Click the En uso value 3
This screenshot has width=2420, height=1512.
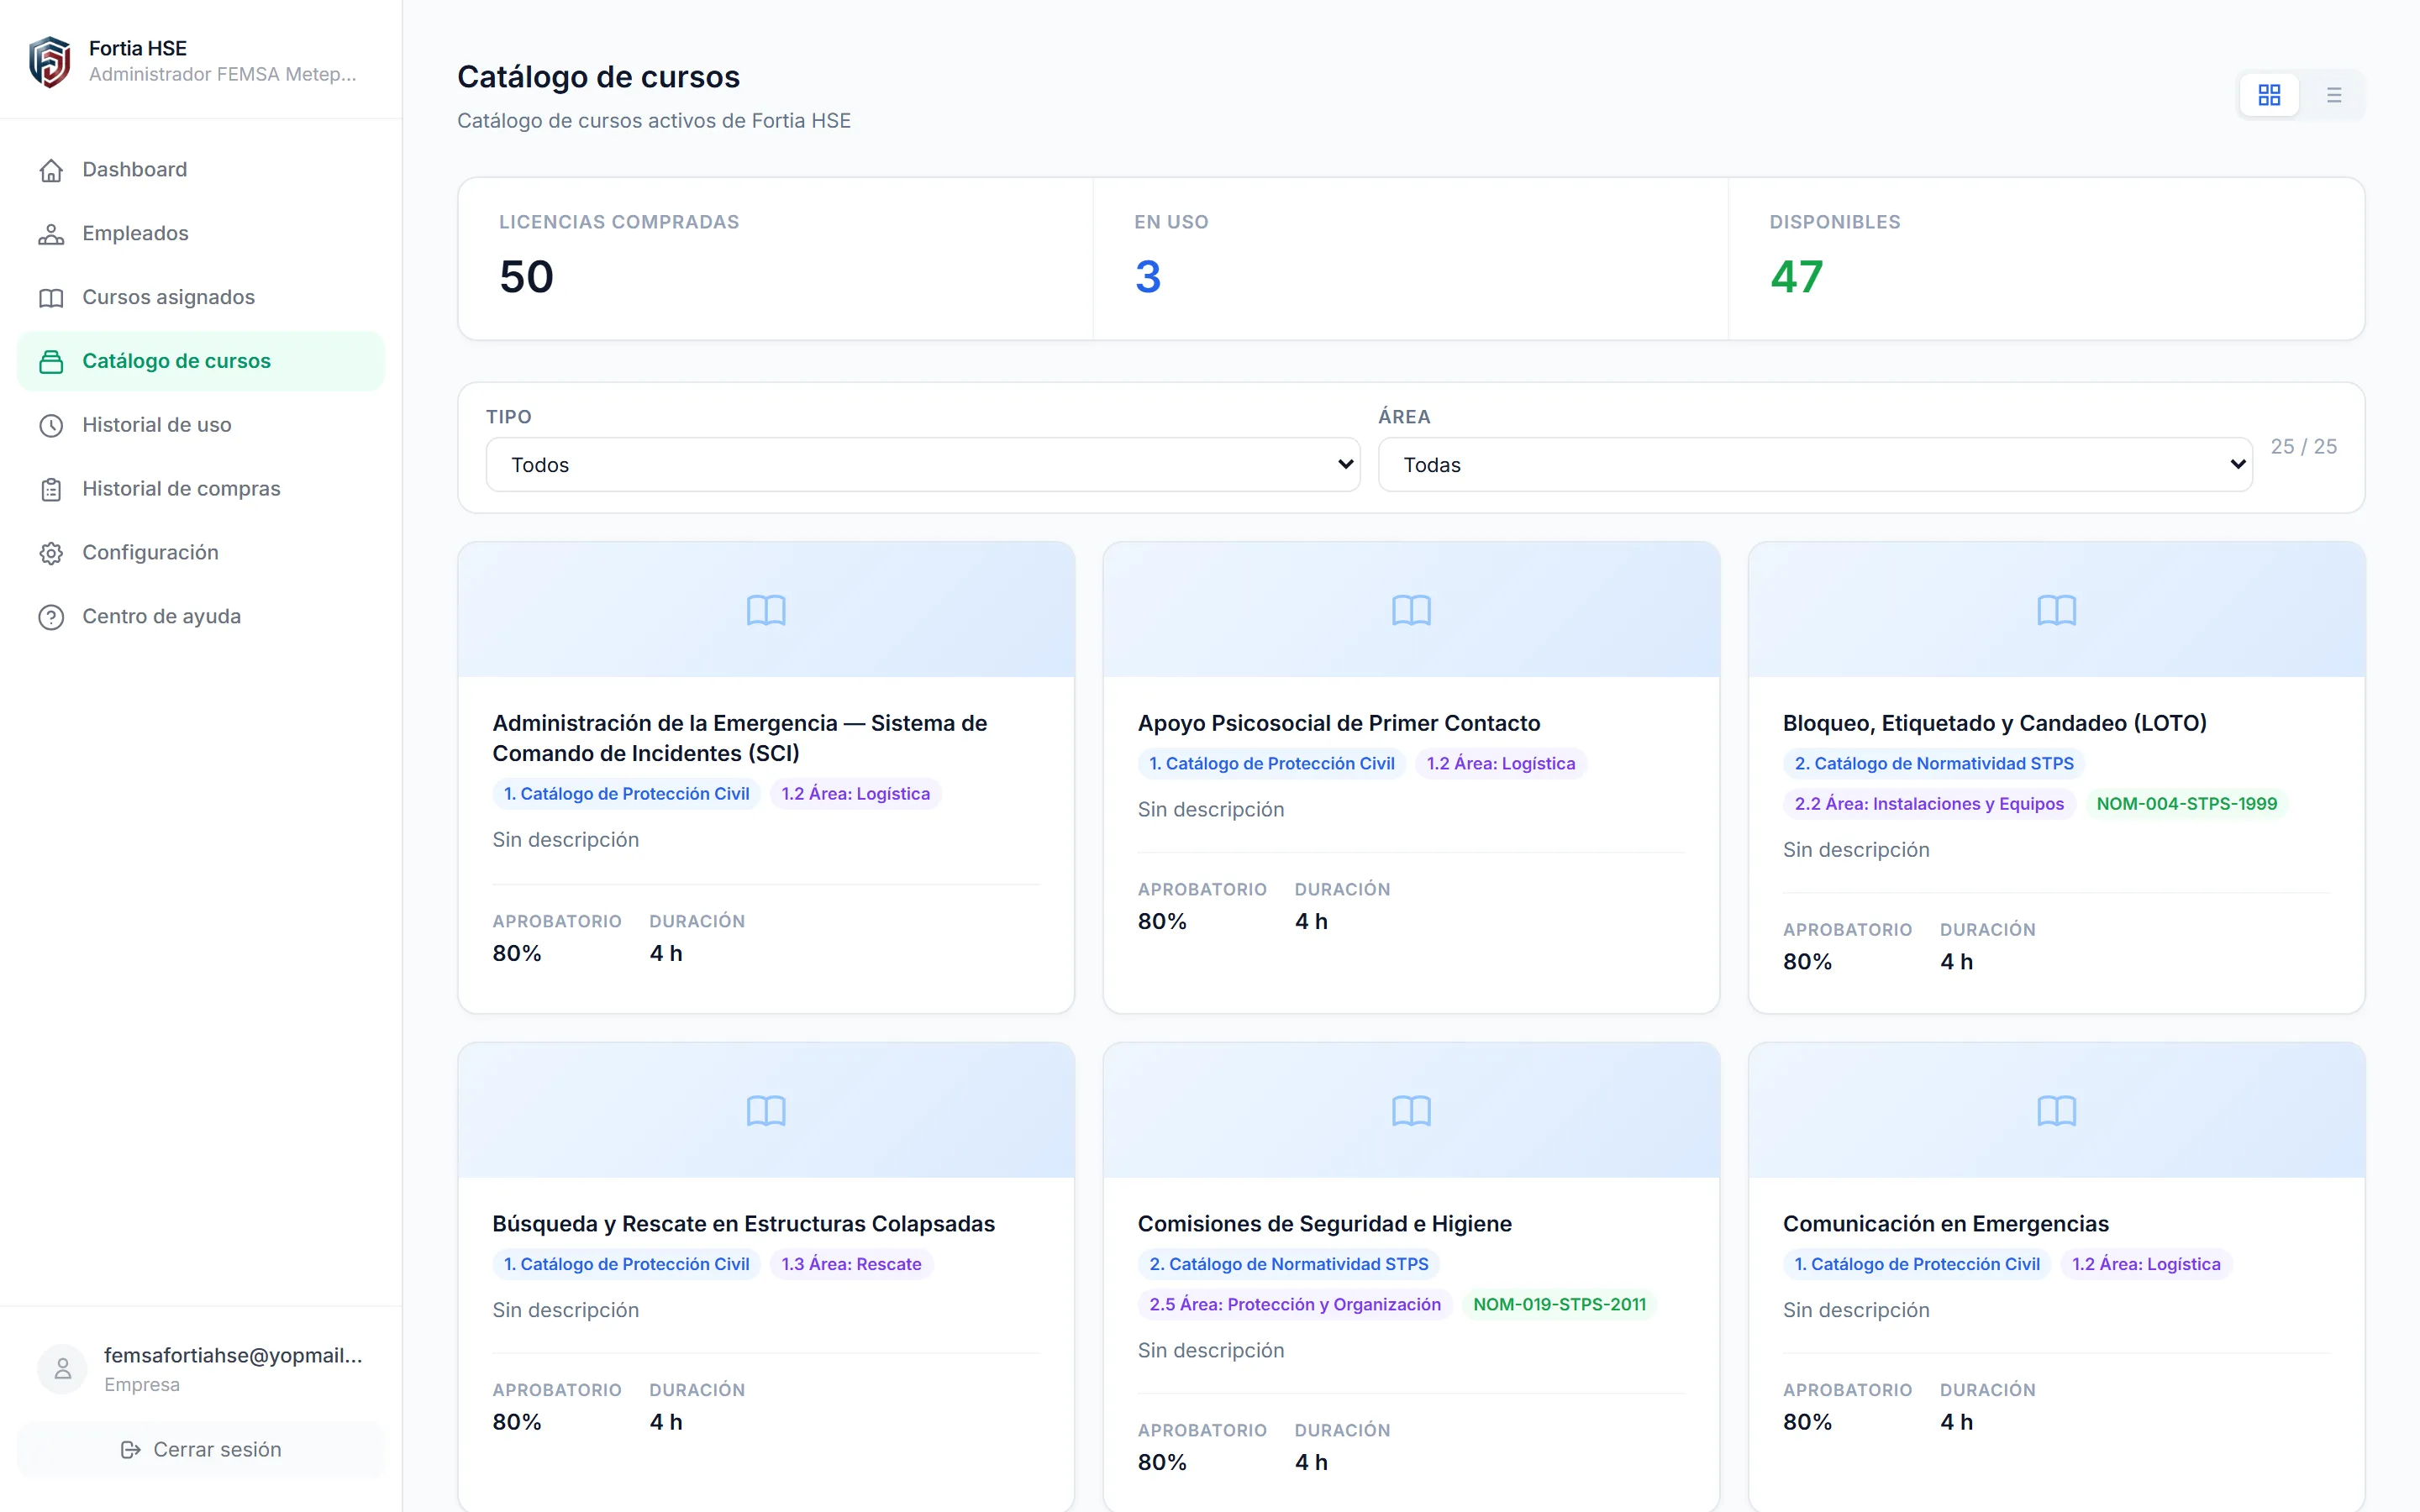[1148, 277]
